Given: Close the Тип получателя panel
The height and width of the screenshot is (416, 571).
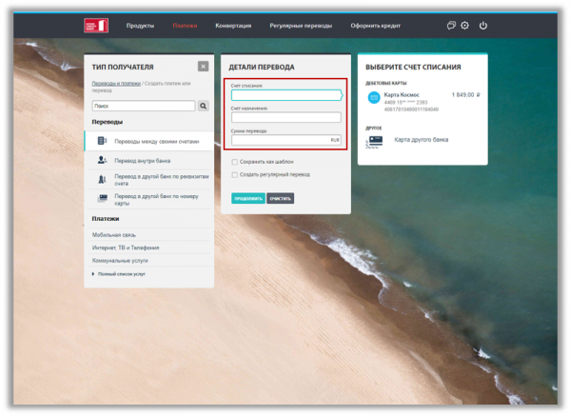Looking at the screenshot, I should [204, 67].
